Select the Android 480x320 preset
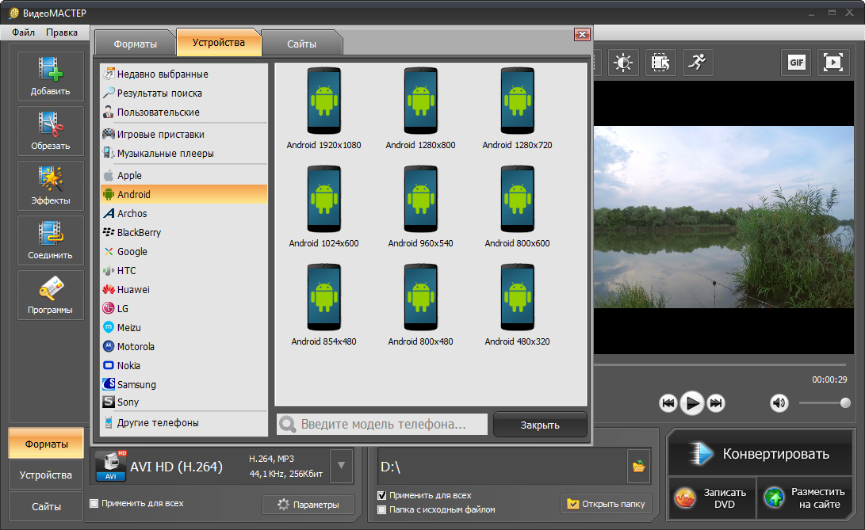 [x=517, y=305]
